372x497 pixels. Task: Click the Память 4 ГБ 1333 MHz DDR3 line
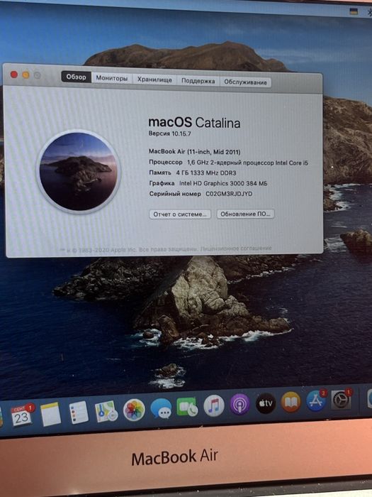point(193,173)
